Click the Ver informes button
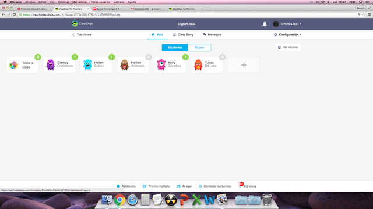The image size is (373, 209). click(x=288, y=48)
